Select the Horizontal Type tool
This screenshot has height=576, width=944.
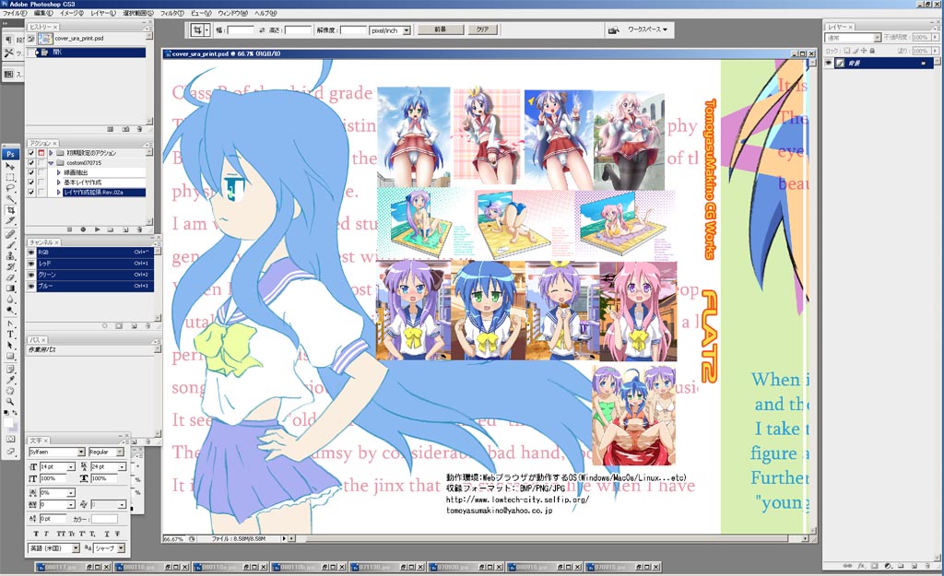click(x=10, y=335)
